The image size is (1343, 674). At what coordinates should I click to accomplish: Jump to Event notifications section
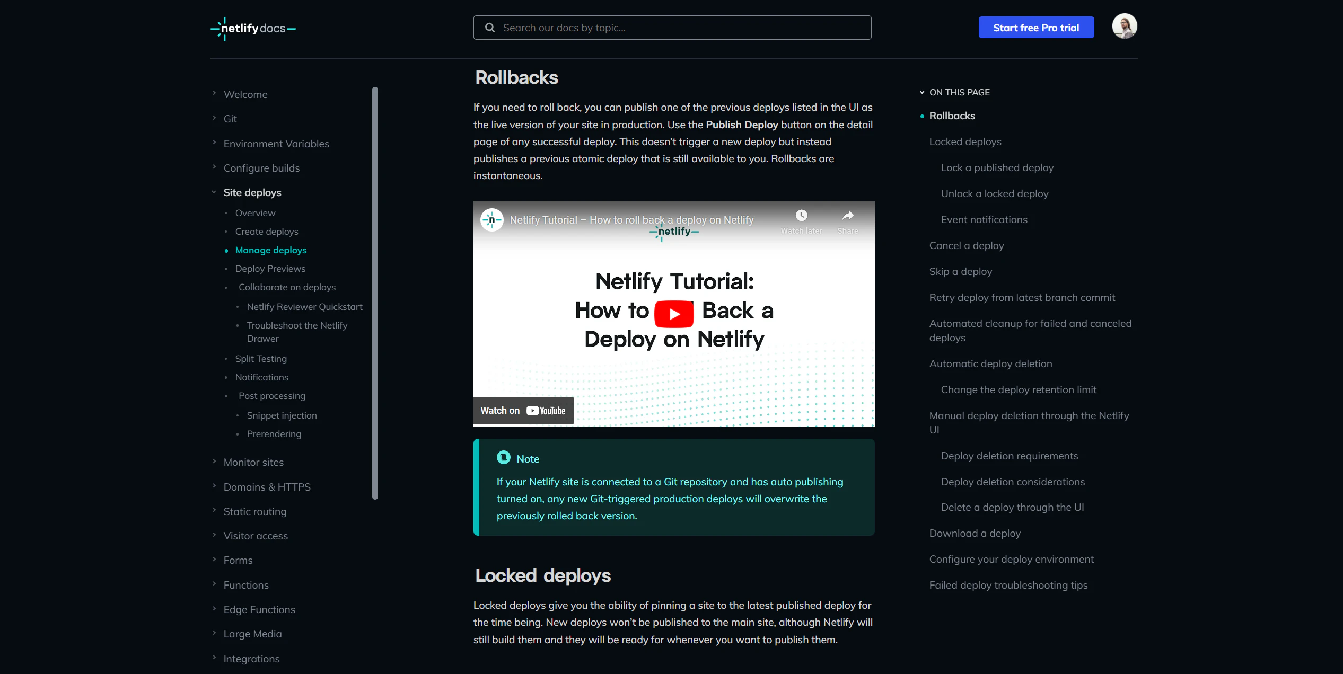984,219
